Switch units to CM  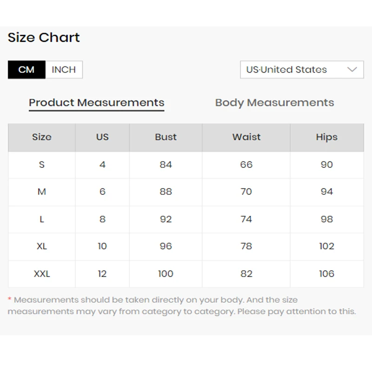click(x=27, y=70)
